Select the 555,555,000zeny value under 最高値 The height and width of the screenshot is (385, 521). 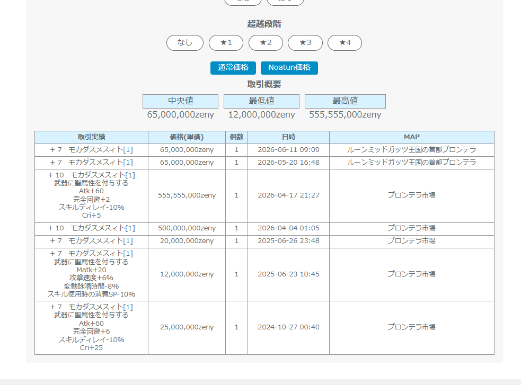[345, 115]
